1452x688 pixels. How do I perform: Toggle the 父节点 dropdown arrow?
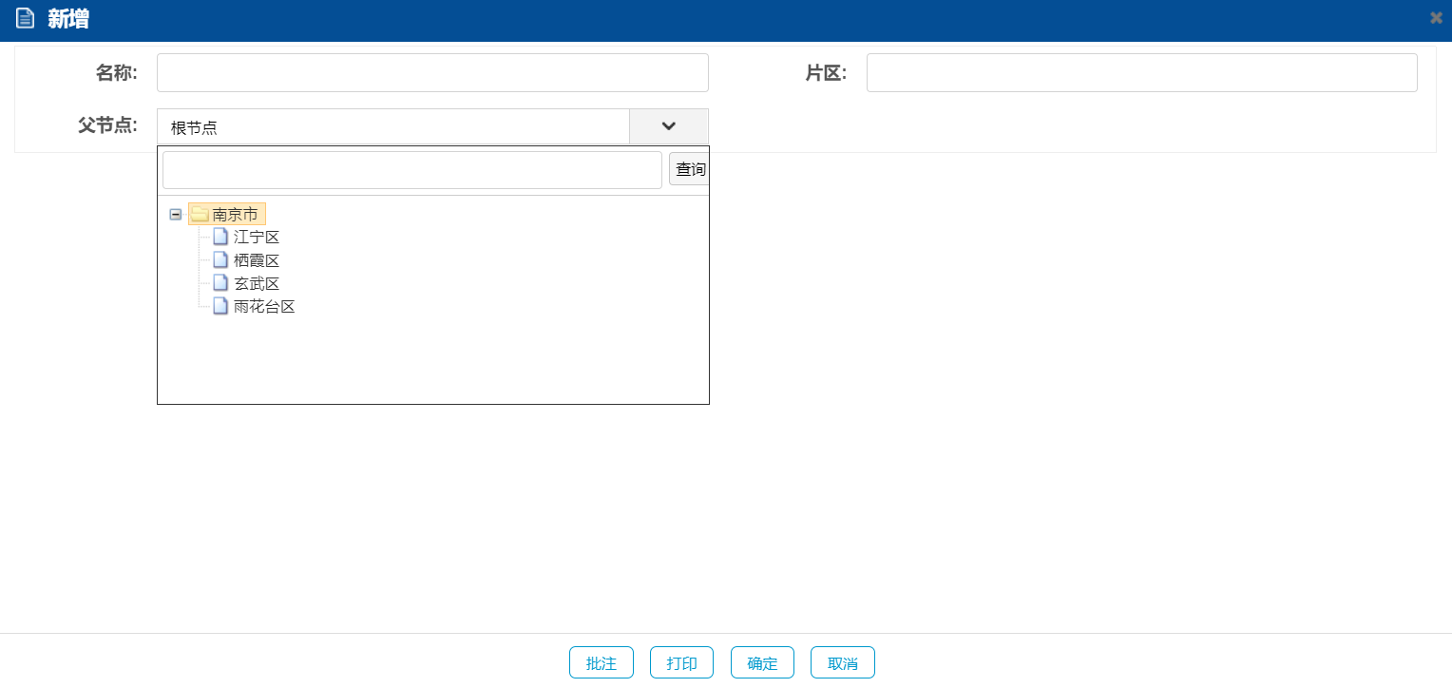[x=668, y=126]
